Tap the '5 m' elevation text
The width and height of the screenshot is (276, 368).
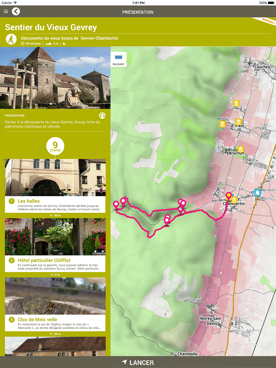pos(56,44)
